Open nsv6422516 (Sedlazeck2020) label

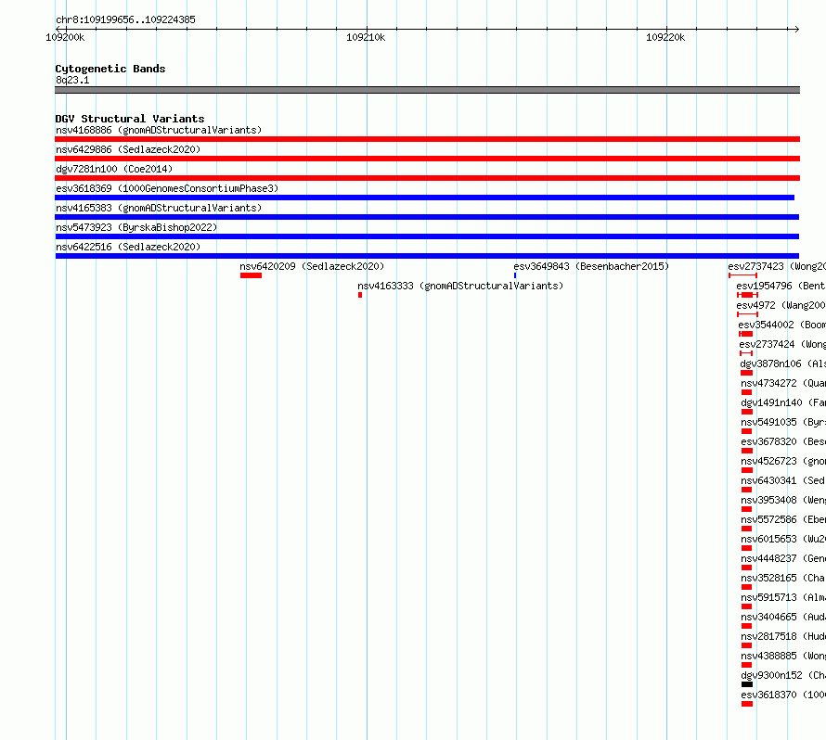[x=128, y=247]
